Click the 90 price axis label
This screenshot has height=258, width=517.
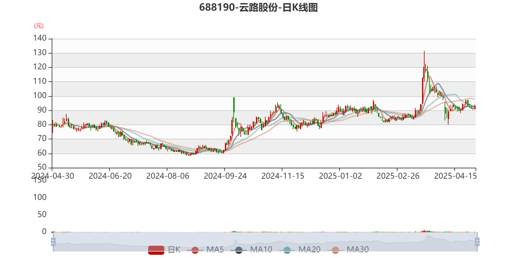coord(42,110)
